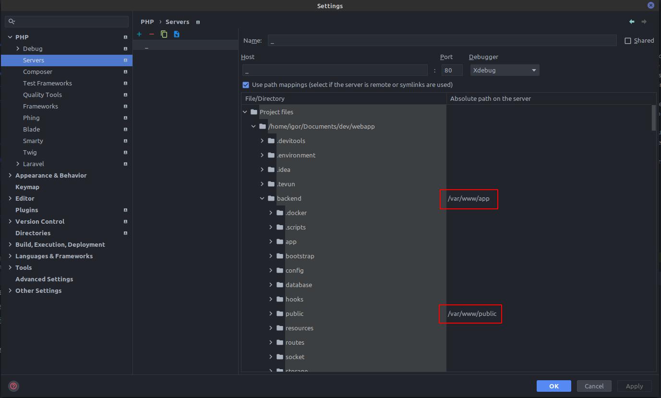Click the File/Directory column header
This screenshot has height=398, width=661.
tap(344, 98)
